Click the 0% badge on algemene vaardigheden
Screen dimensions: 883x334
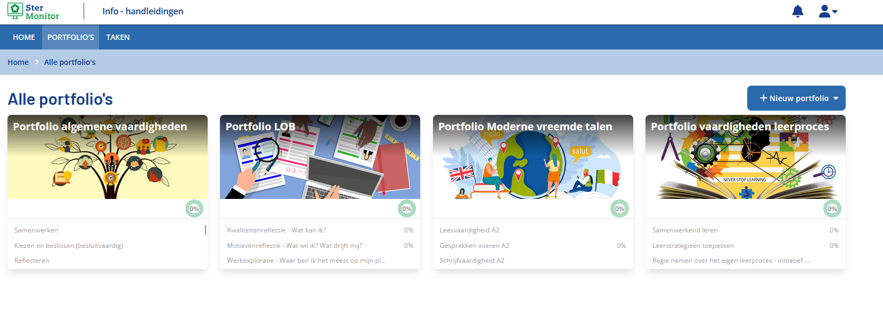194,208
